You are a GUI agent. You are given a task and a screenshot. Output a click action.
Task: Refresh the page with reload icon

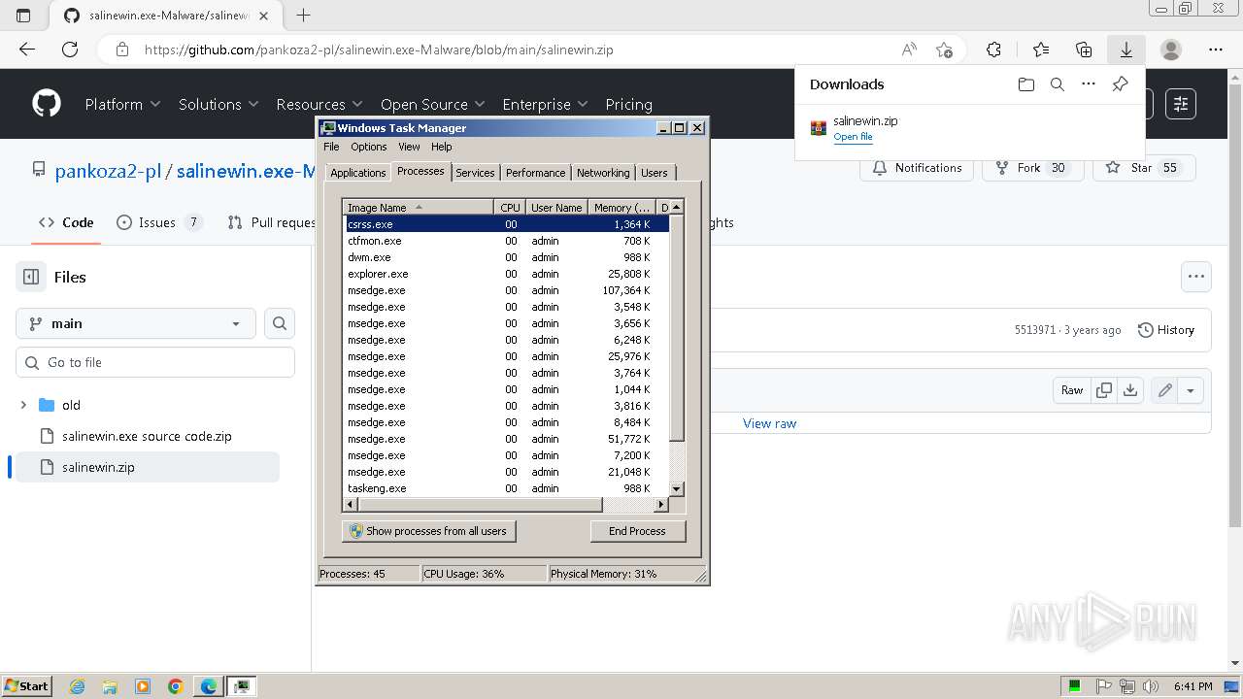tap(70, 50)
